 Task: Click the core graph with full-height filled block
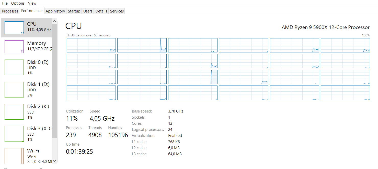(193, 77)
